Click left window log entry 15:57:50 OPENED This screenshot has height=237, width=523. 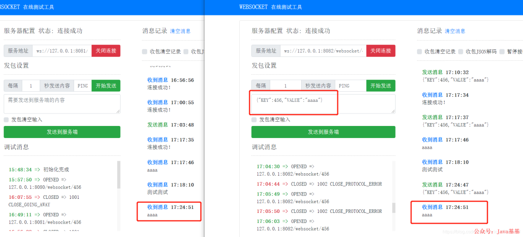point(45,183)
